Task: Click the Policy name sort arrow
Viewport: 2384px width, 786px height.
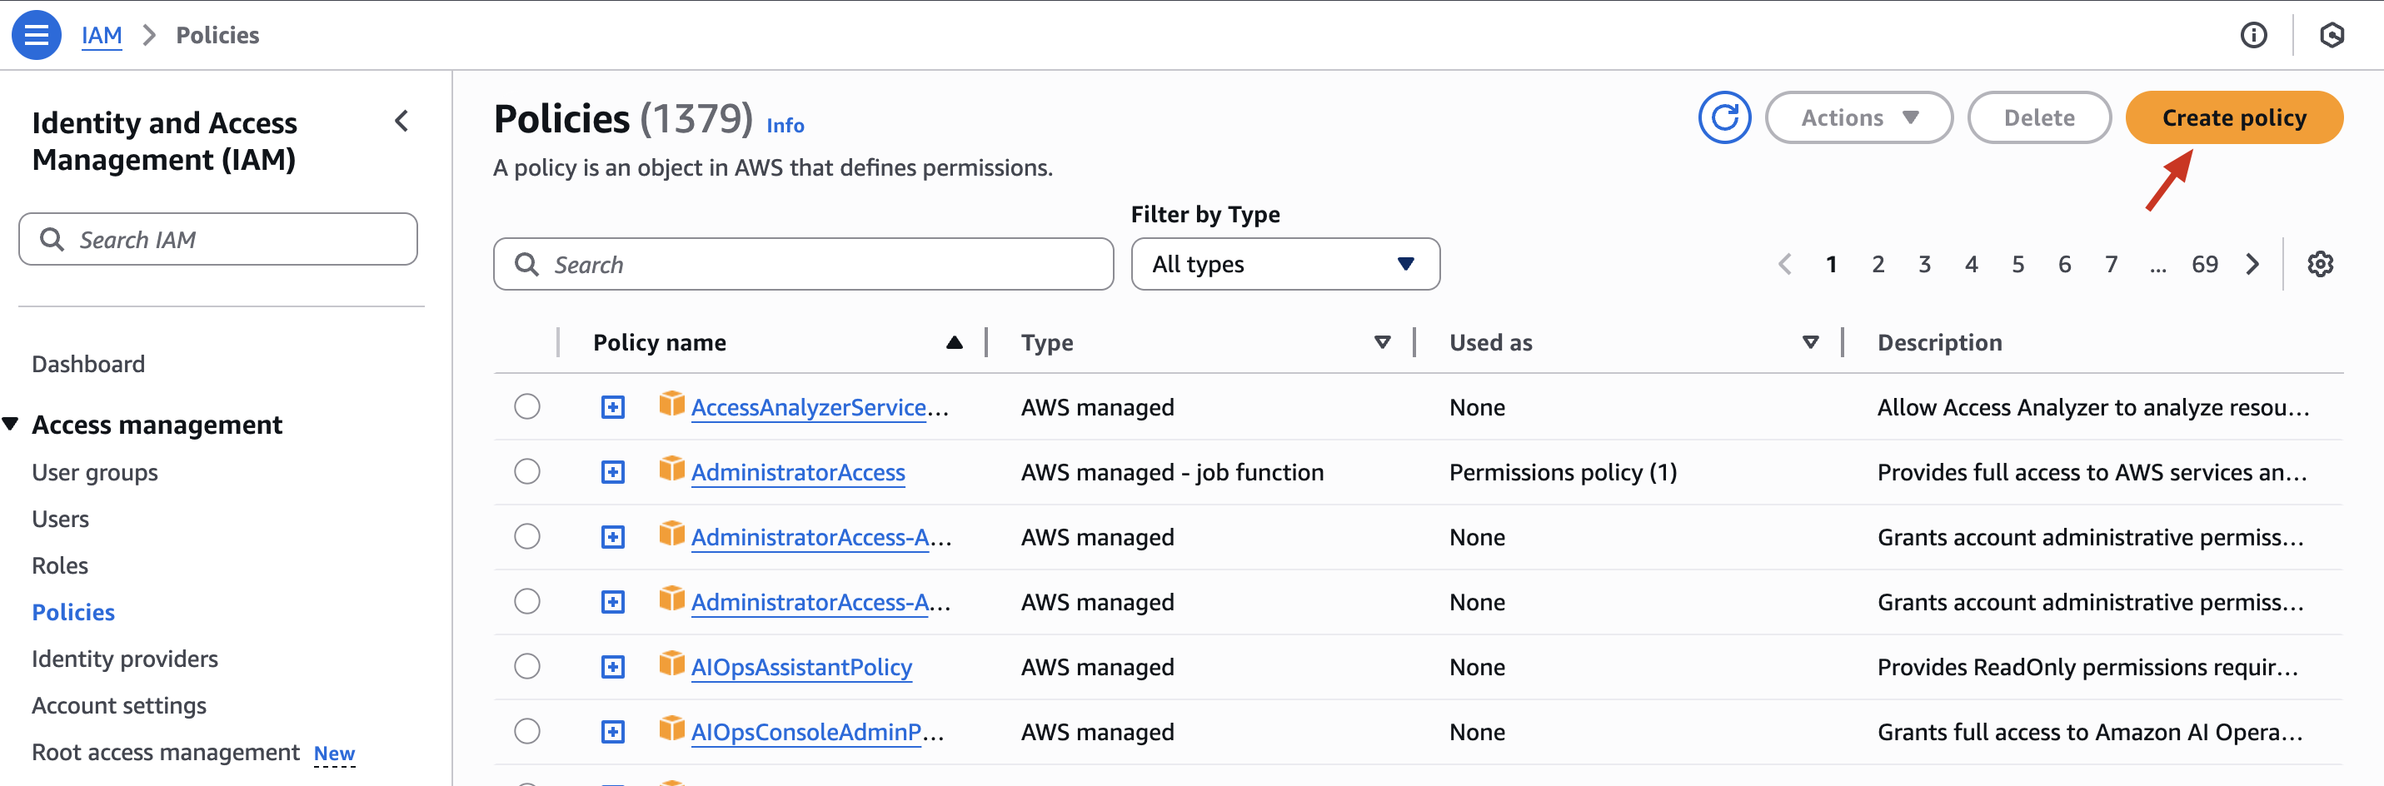Action: click(x=954, y=343)
